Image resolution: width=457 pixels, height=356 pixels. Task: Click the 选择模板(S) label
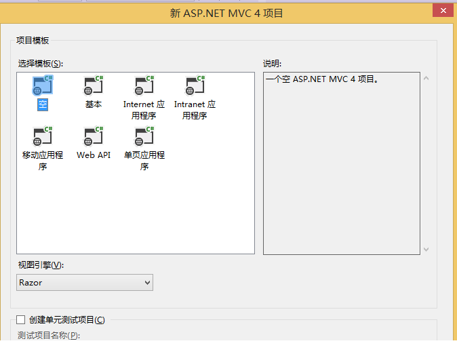pos(40,64)
